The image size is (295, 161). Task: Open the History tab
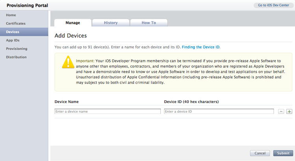(x=111, y=23)
